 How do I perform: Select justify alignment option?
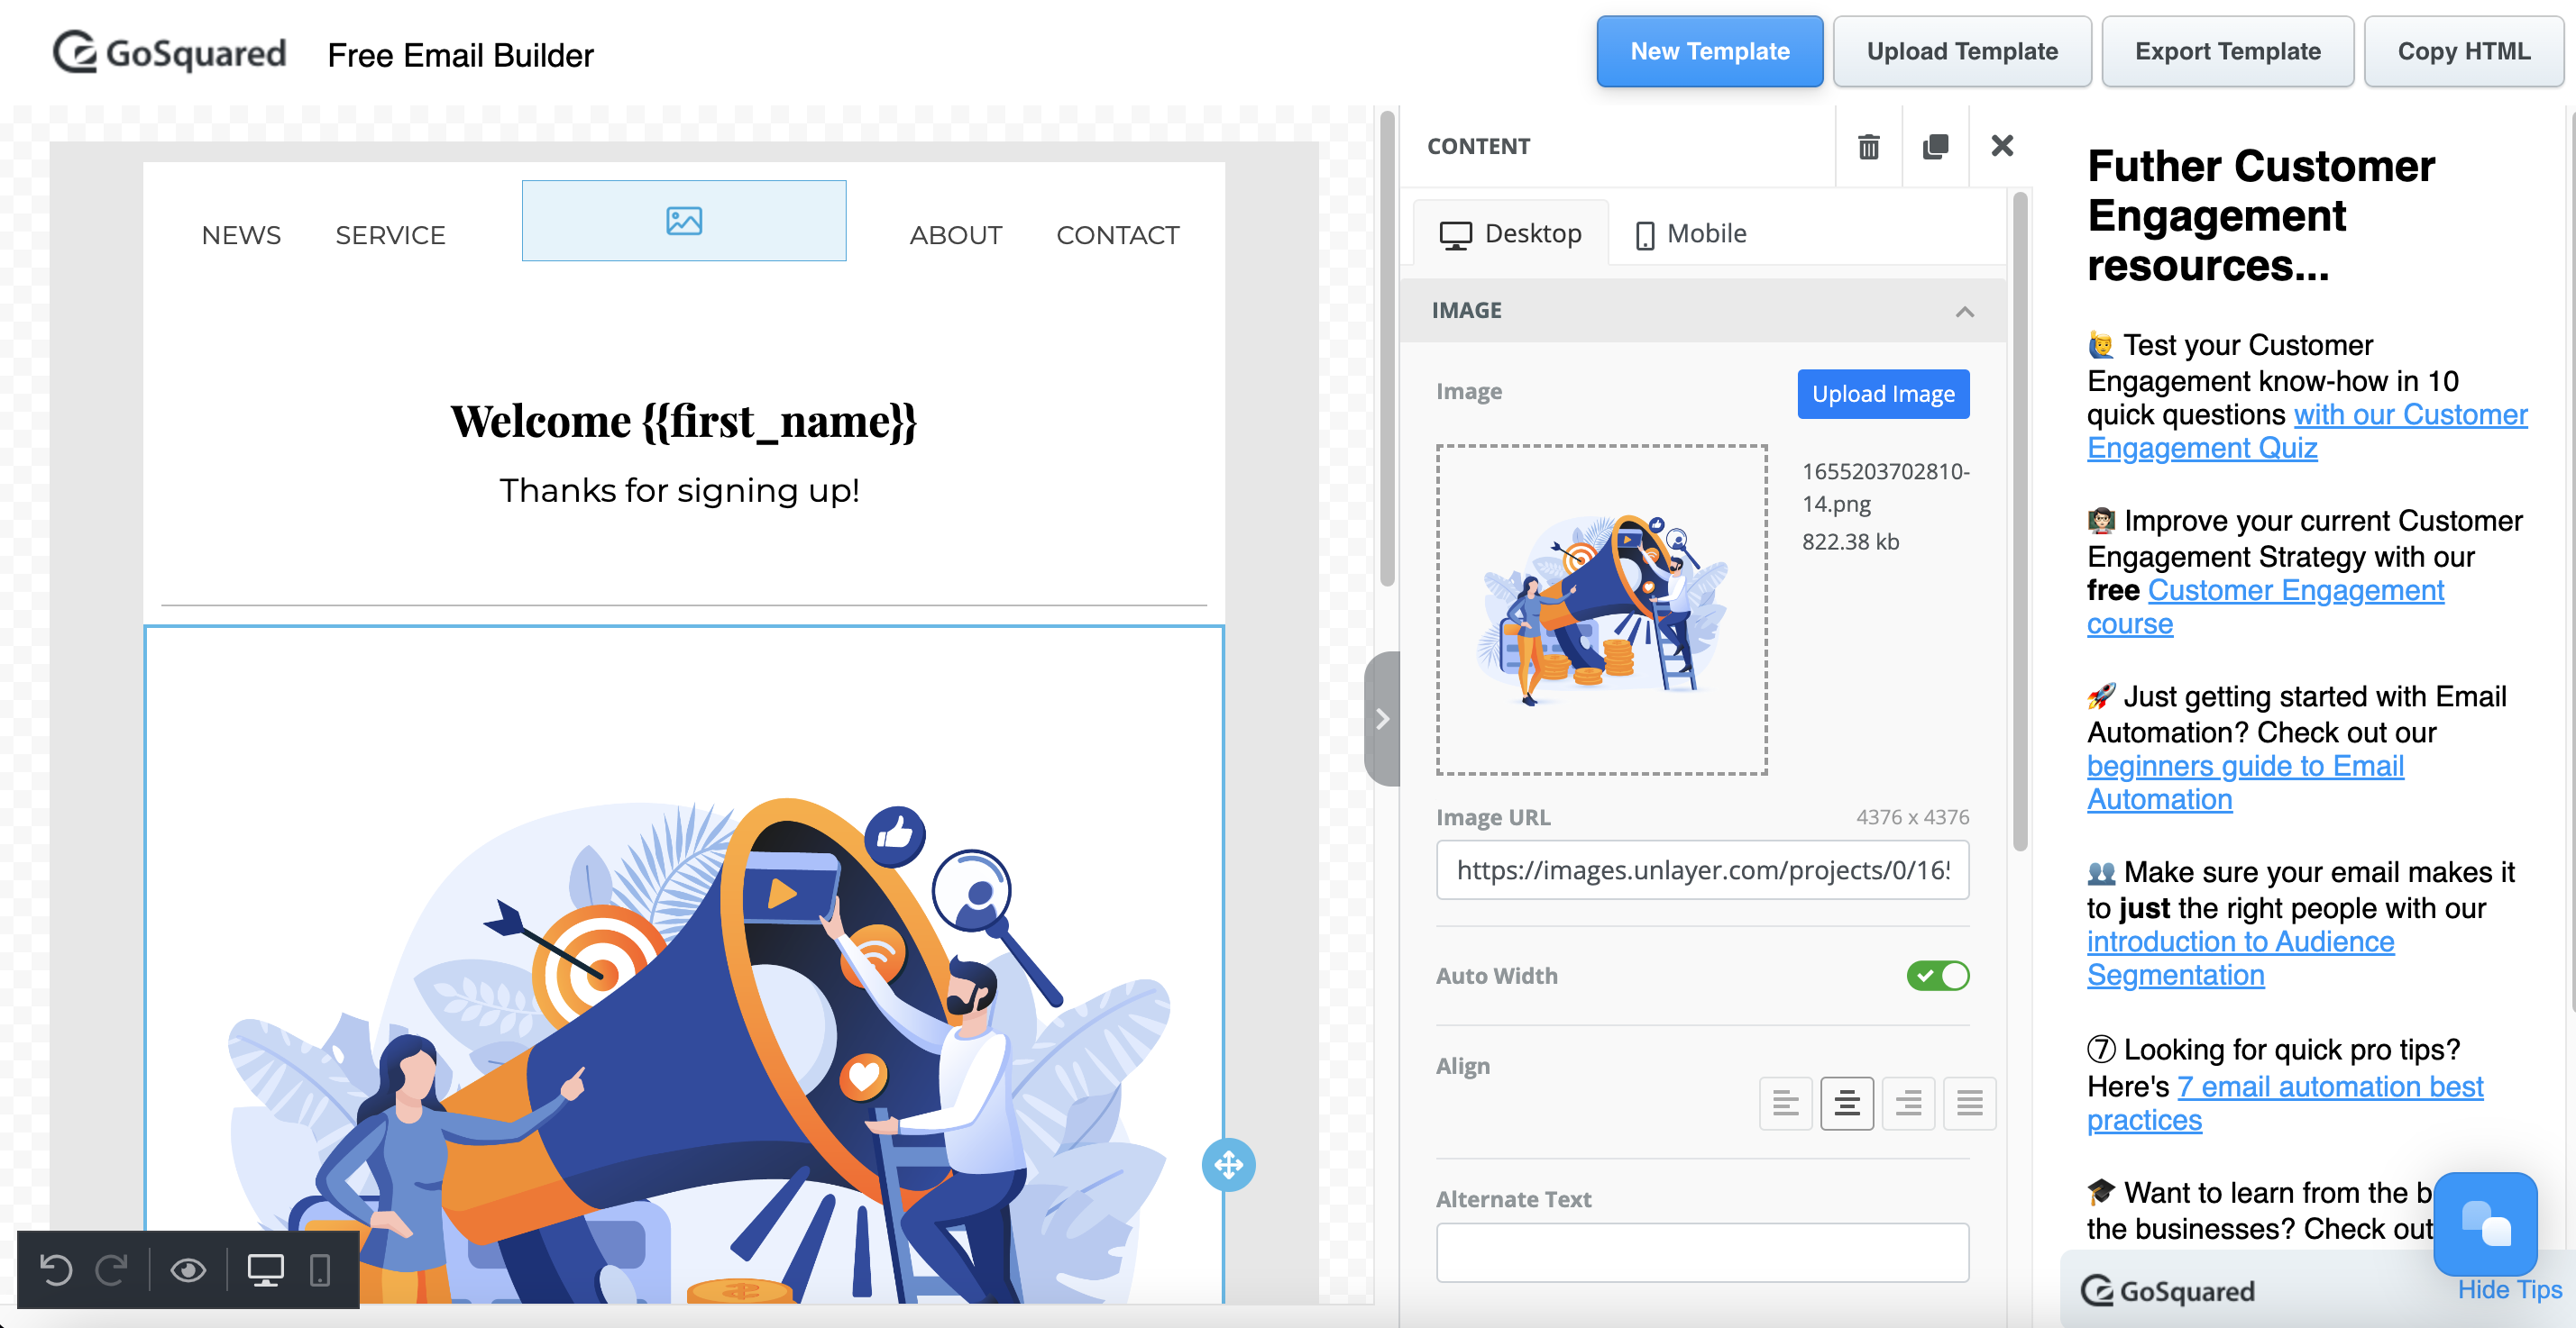[x=1969, y=1103]
